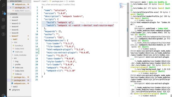Open the Extensions view icon
The height and width of the screenshot is (97, 172).
pyautogui.click(x=3, y=27)
